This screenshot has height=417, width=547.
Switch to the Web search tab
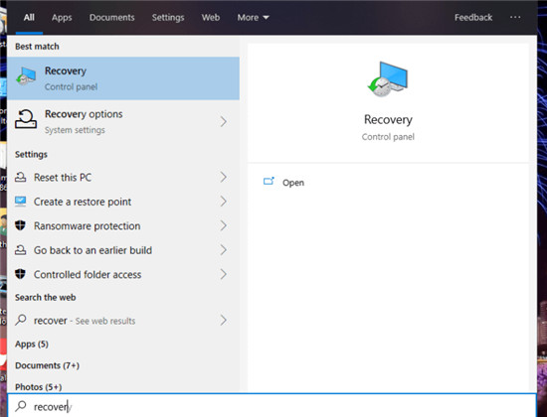coord(211,18)
